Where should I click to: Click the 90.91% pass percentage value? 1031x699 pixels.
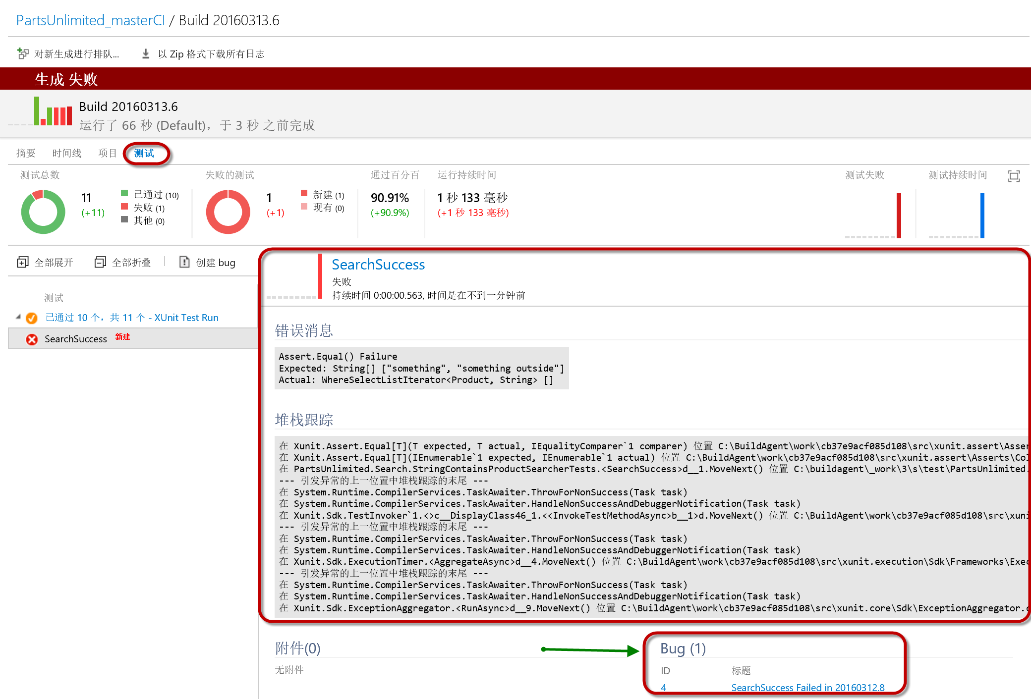point(390,198)
